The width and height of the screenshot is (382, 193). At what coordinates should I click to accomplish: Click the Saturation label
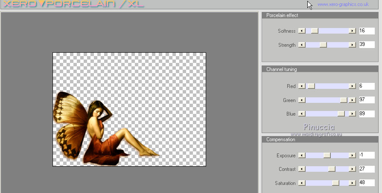pos(285,183)
